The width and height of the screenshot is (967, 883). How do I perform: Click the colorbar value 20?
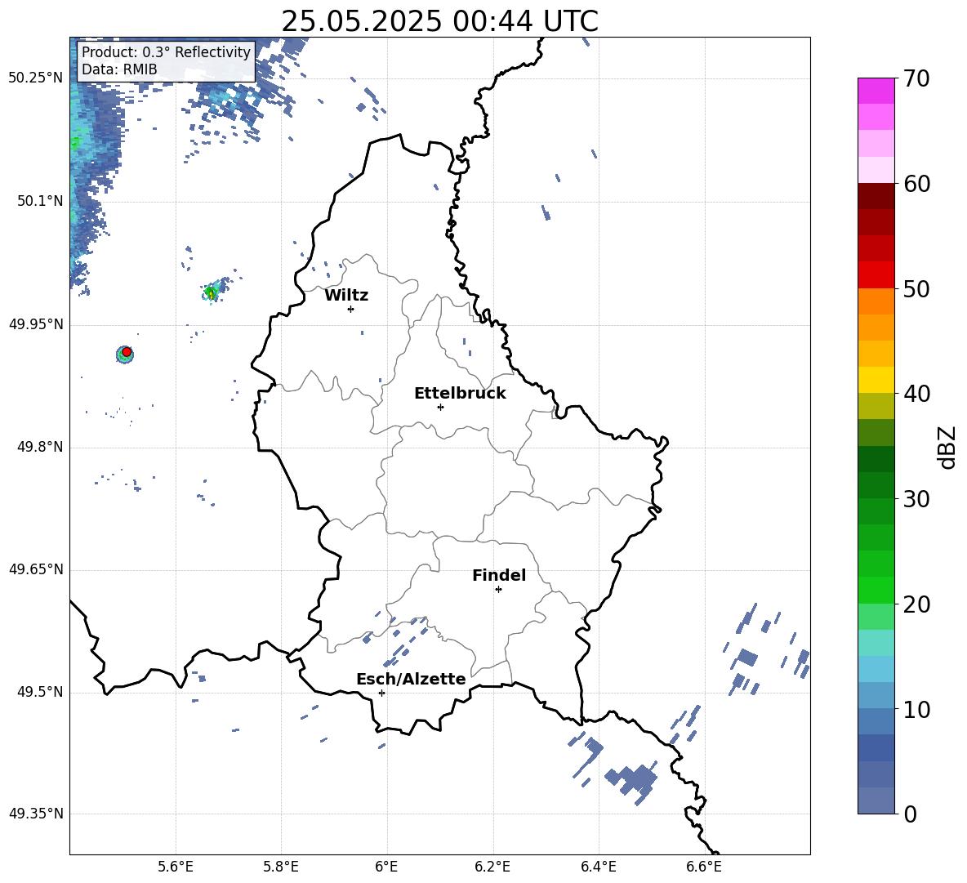[916, 604]
